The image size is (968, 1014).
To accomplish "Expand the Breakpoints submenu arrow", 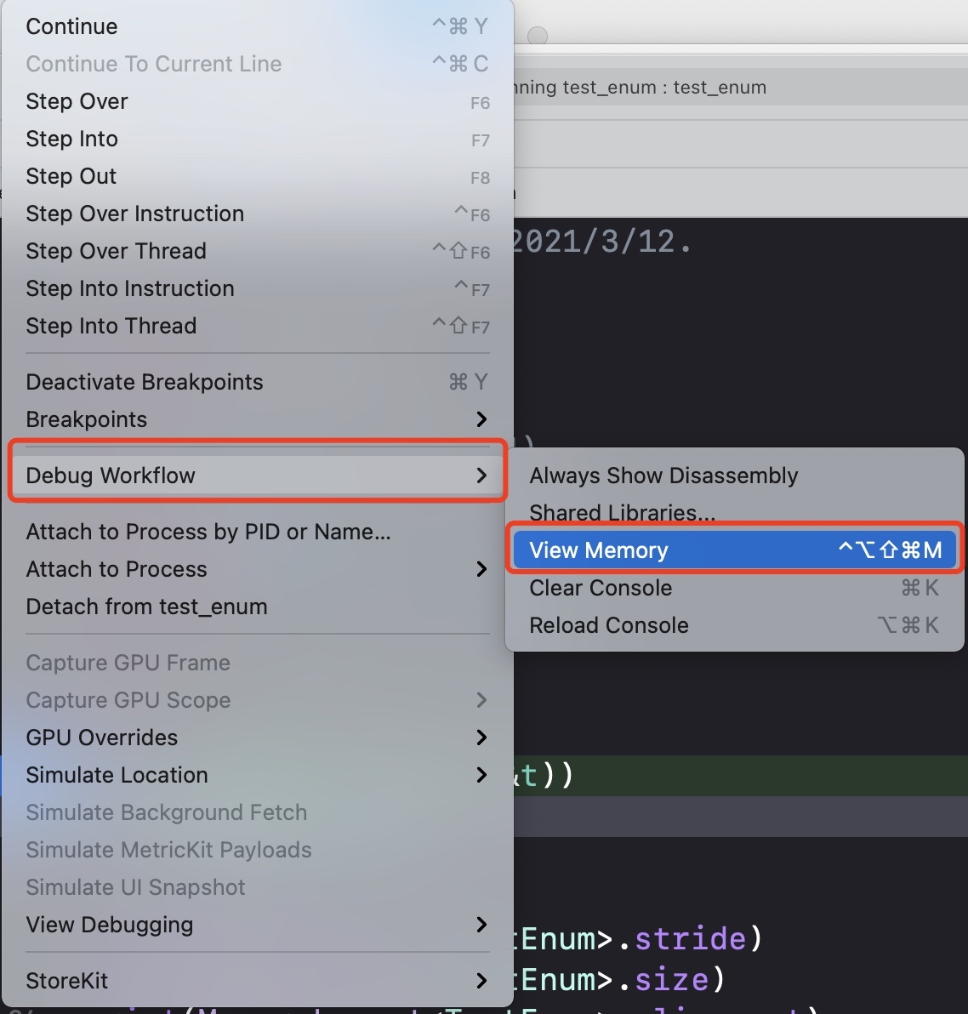I will pyautogui.click(x=481, y=419).
